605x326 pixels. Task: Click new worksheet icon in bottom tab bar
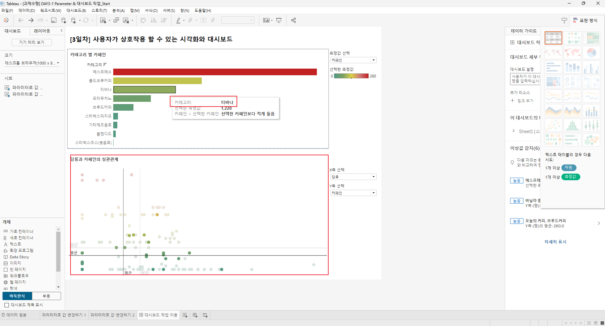coord(185,315)
